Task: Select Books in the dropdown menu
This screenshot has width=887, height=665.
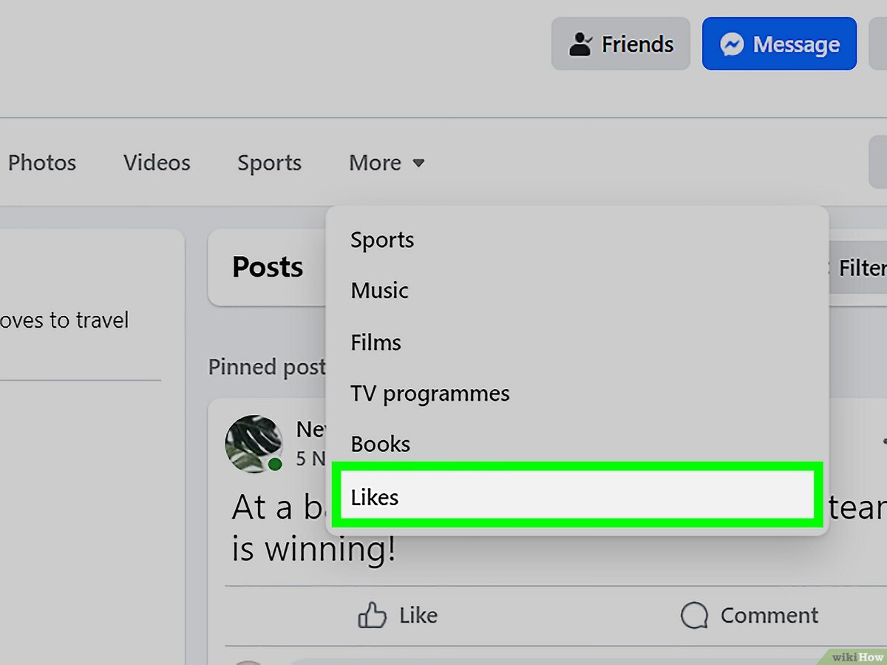Action: click(381, 444)
